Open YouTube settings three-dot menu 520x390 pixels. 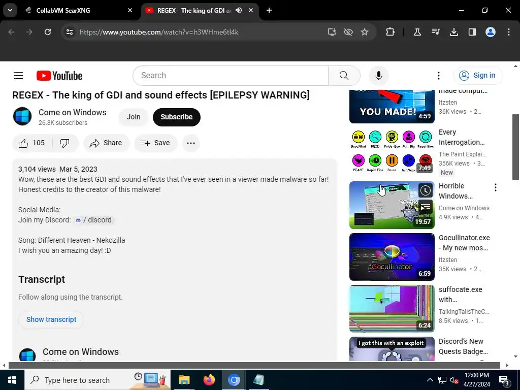click(438, 76)
